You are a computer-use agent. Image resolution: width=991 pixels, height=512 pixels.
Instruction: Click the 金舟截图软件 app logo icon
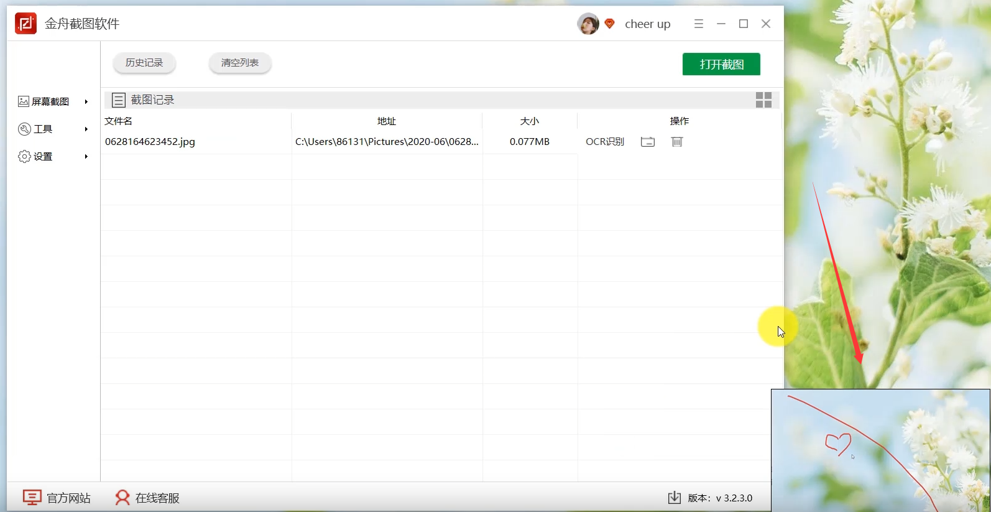[25, 24]
